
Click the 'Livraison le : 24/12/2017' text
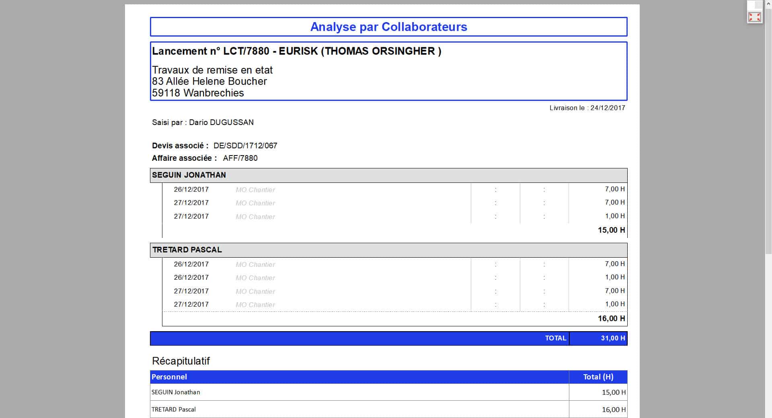point(587,108)
